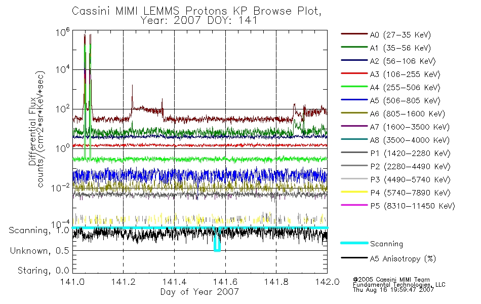
Task: Click the magenta P5 legend line
Action: click(x=354, y=205)
